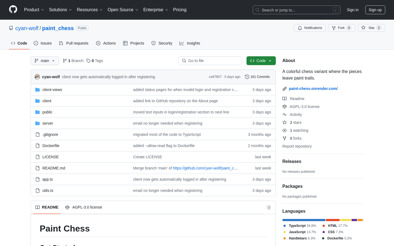
Task: Open the Security tab
Action: (162, 43)
